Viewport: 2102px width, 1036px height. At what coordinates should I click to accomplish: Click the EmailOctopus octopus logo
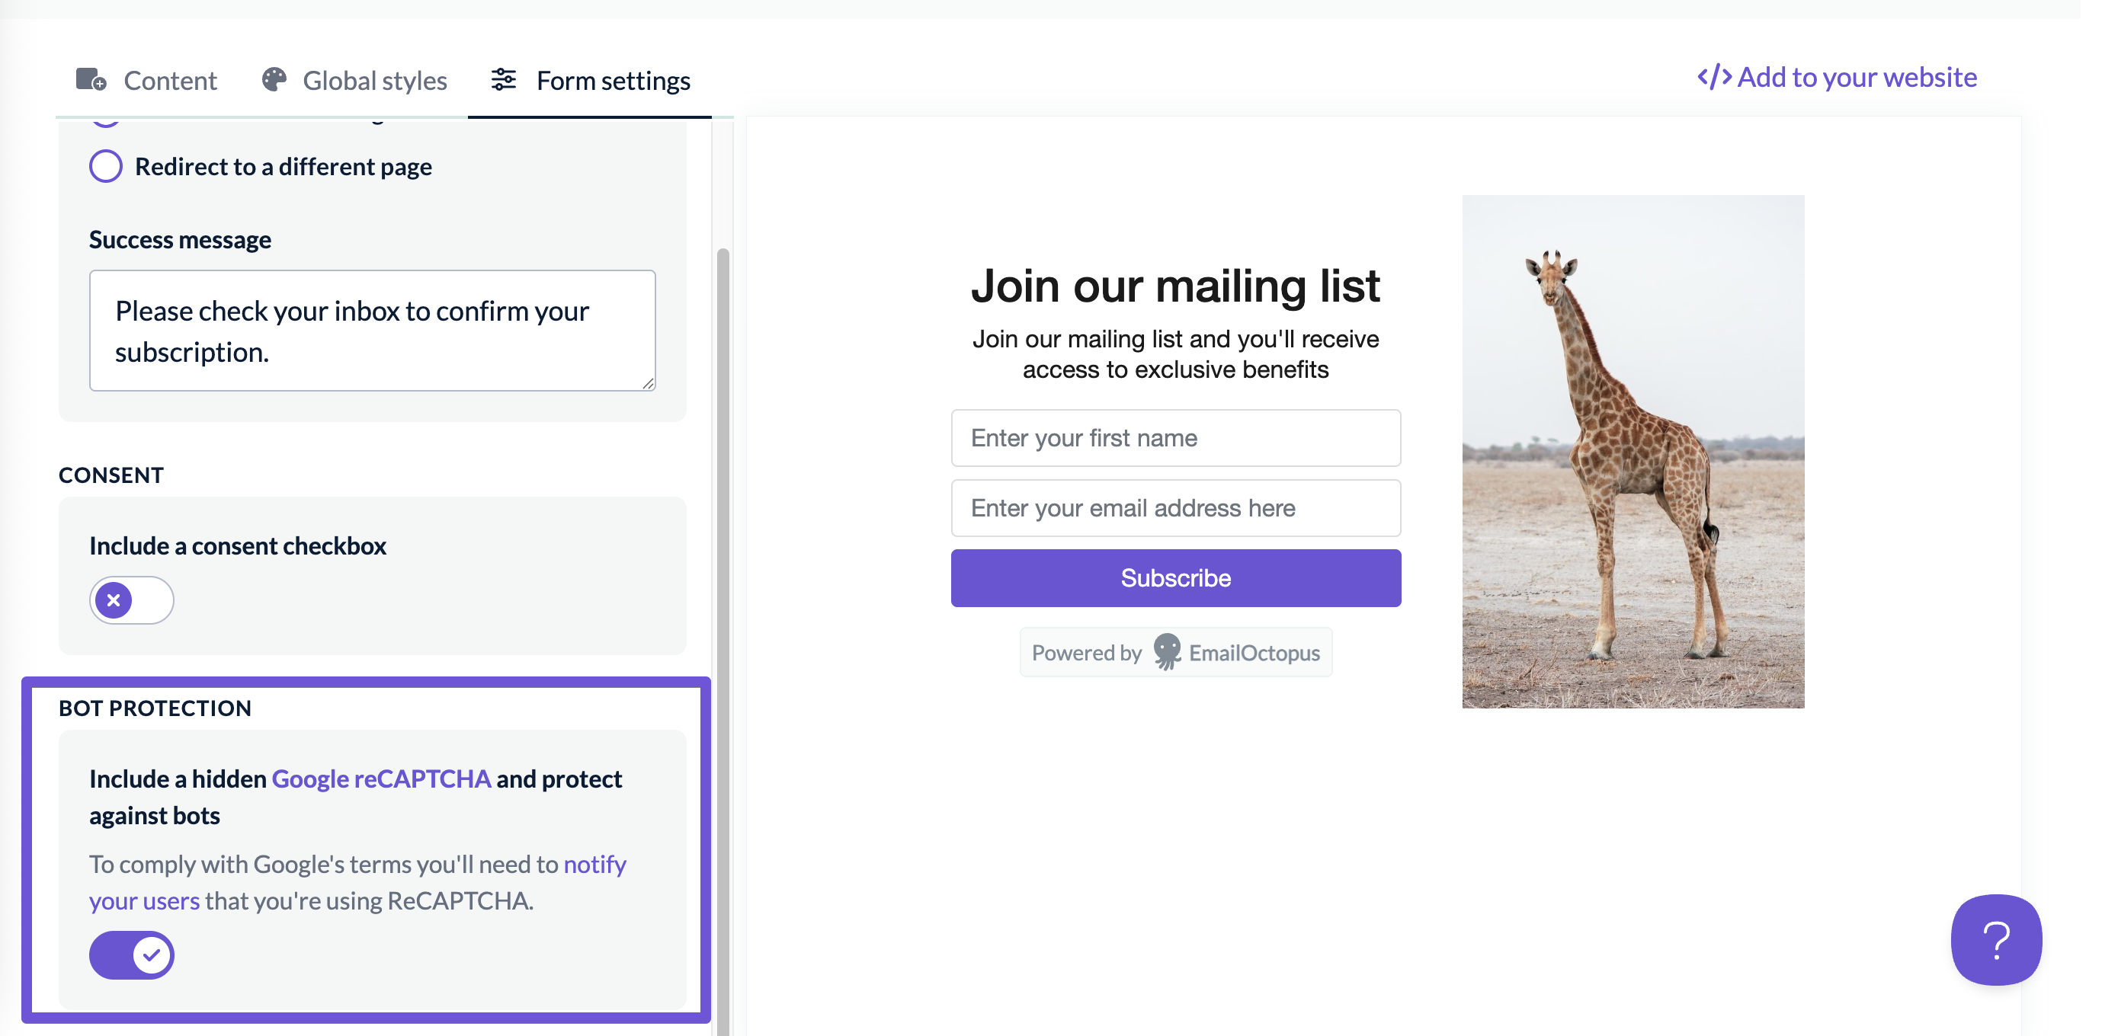point(1167,652)
